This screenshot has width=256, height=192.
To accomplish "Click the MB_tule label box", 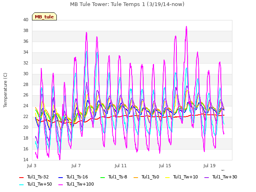I will (44, 16).
